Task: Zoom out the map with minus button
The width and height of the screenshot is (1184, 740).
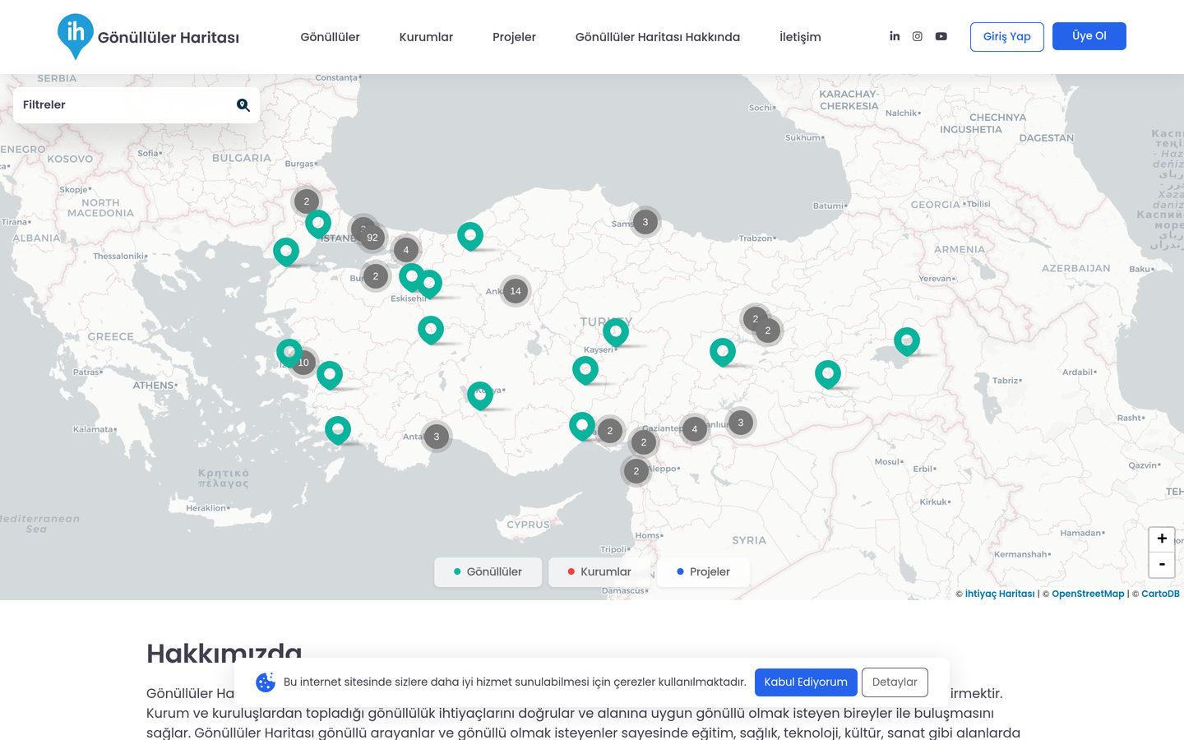Action: coord(1162,564)
